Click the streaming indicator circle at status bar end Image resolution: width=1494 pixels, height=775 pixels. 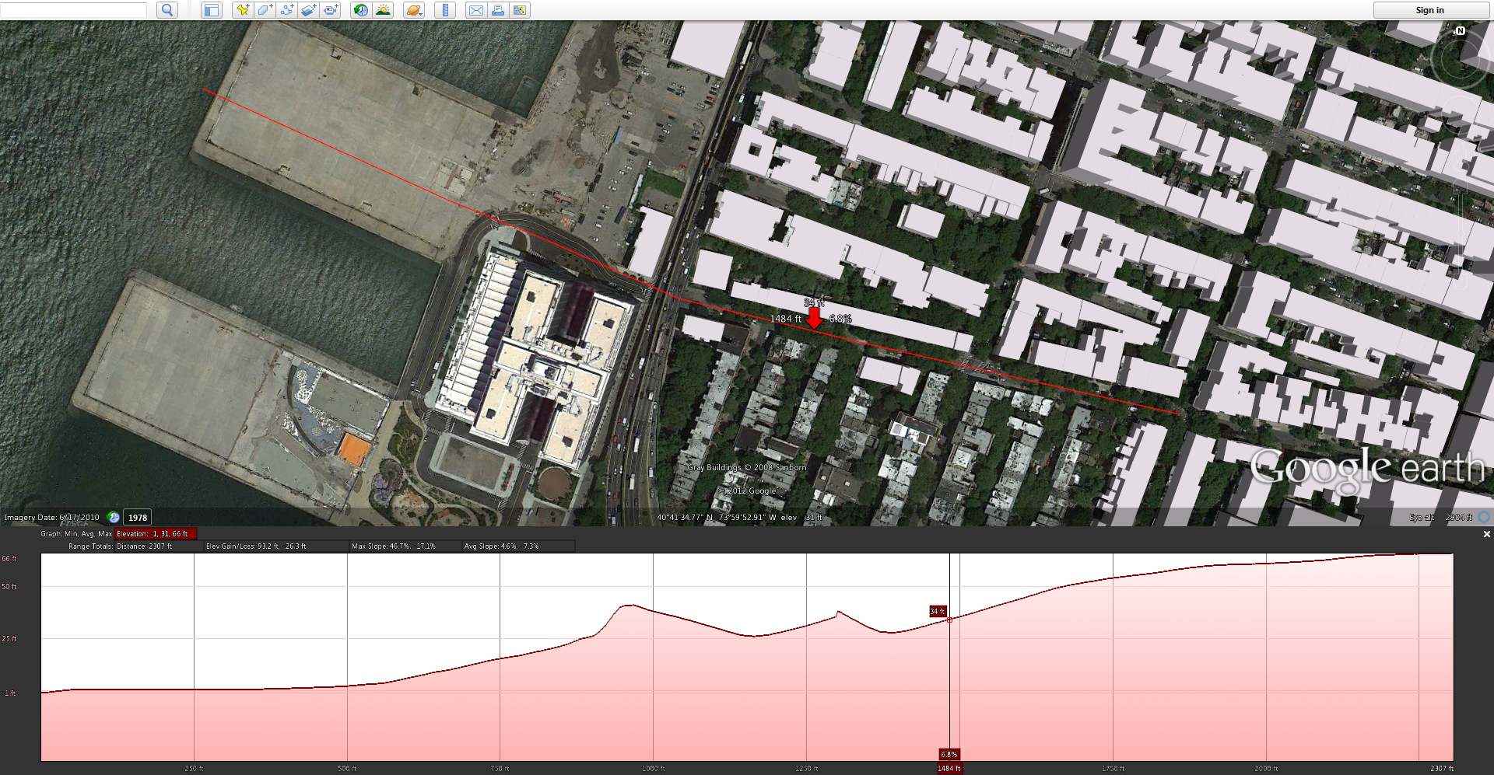click(x=1485, y=517)
